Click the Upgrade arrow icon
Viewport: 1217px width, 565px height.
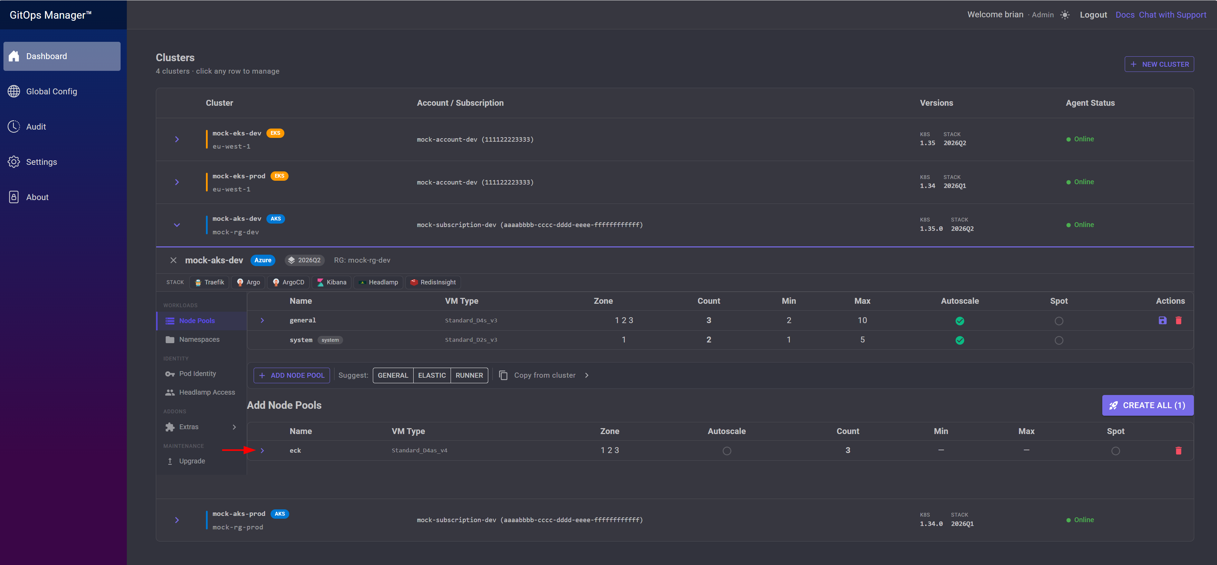point(170,461)
